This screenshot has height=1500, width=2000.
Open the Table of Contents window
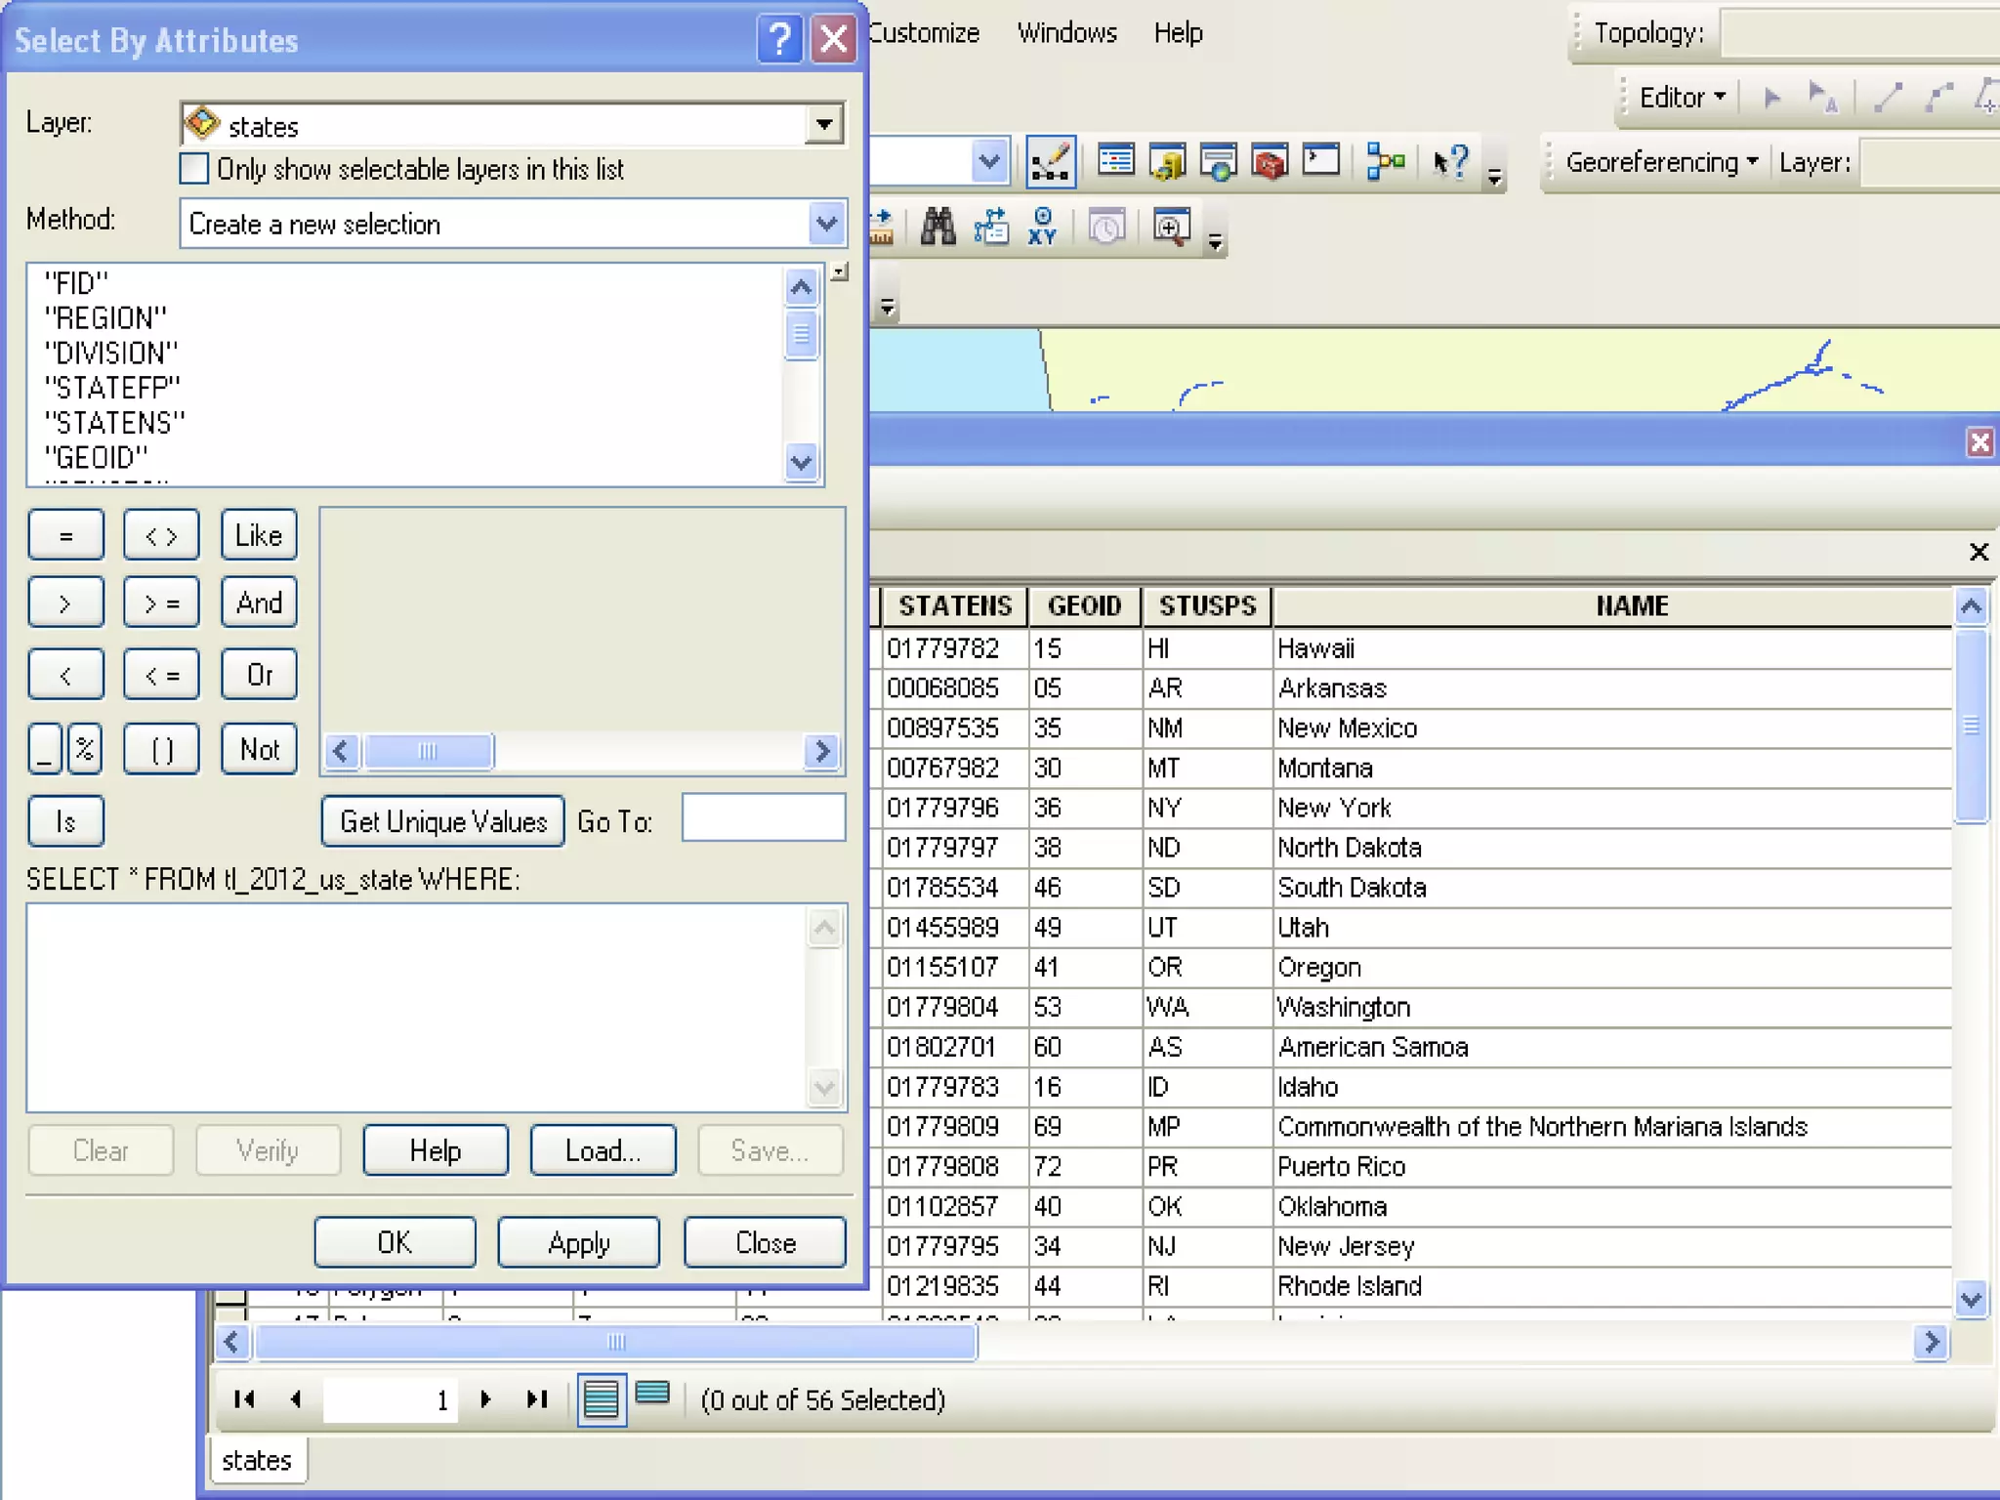[1116, 160]
